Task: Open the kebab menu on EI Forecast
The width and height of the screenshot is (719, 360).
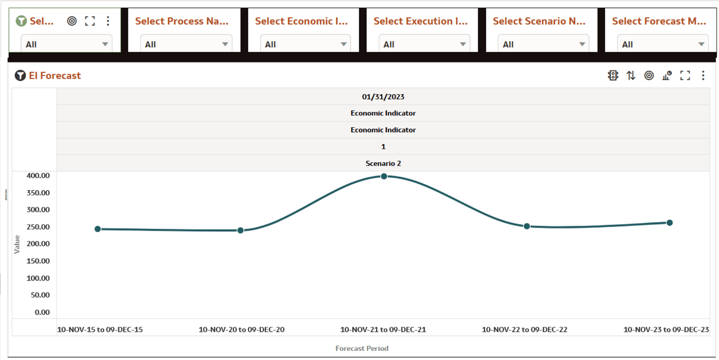Action: [x=703, y=75]
